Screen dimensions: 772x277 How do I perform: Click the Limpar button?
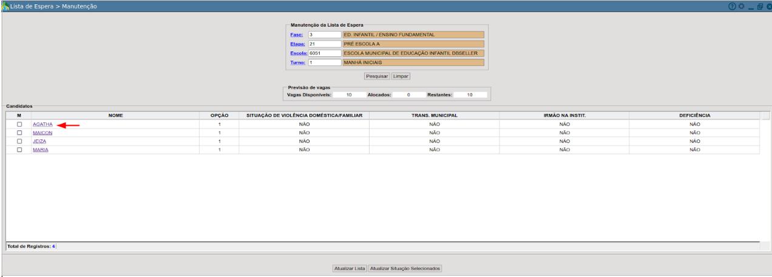401,76
